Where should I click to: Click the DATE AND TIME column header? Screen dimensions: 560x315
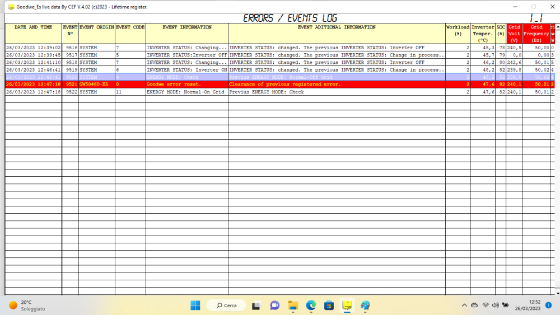pos(33,34)
